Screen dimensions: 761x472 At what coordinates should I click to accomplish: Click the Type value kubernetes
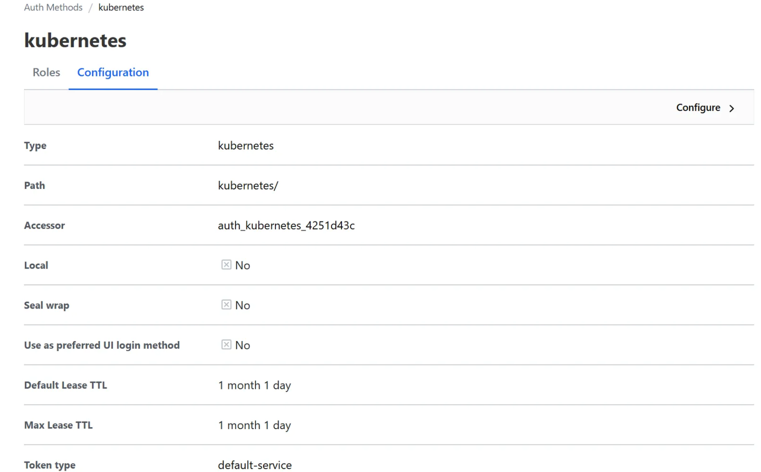tap(245, 145)
